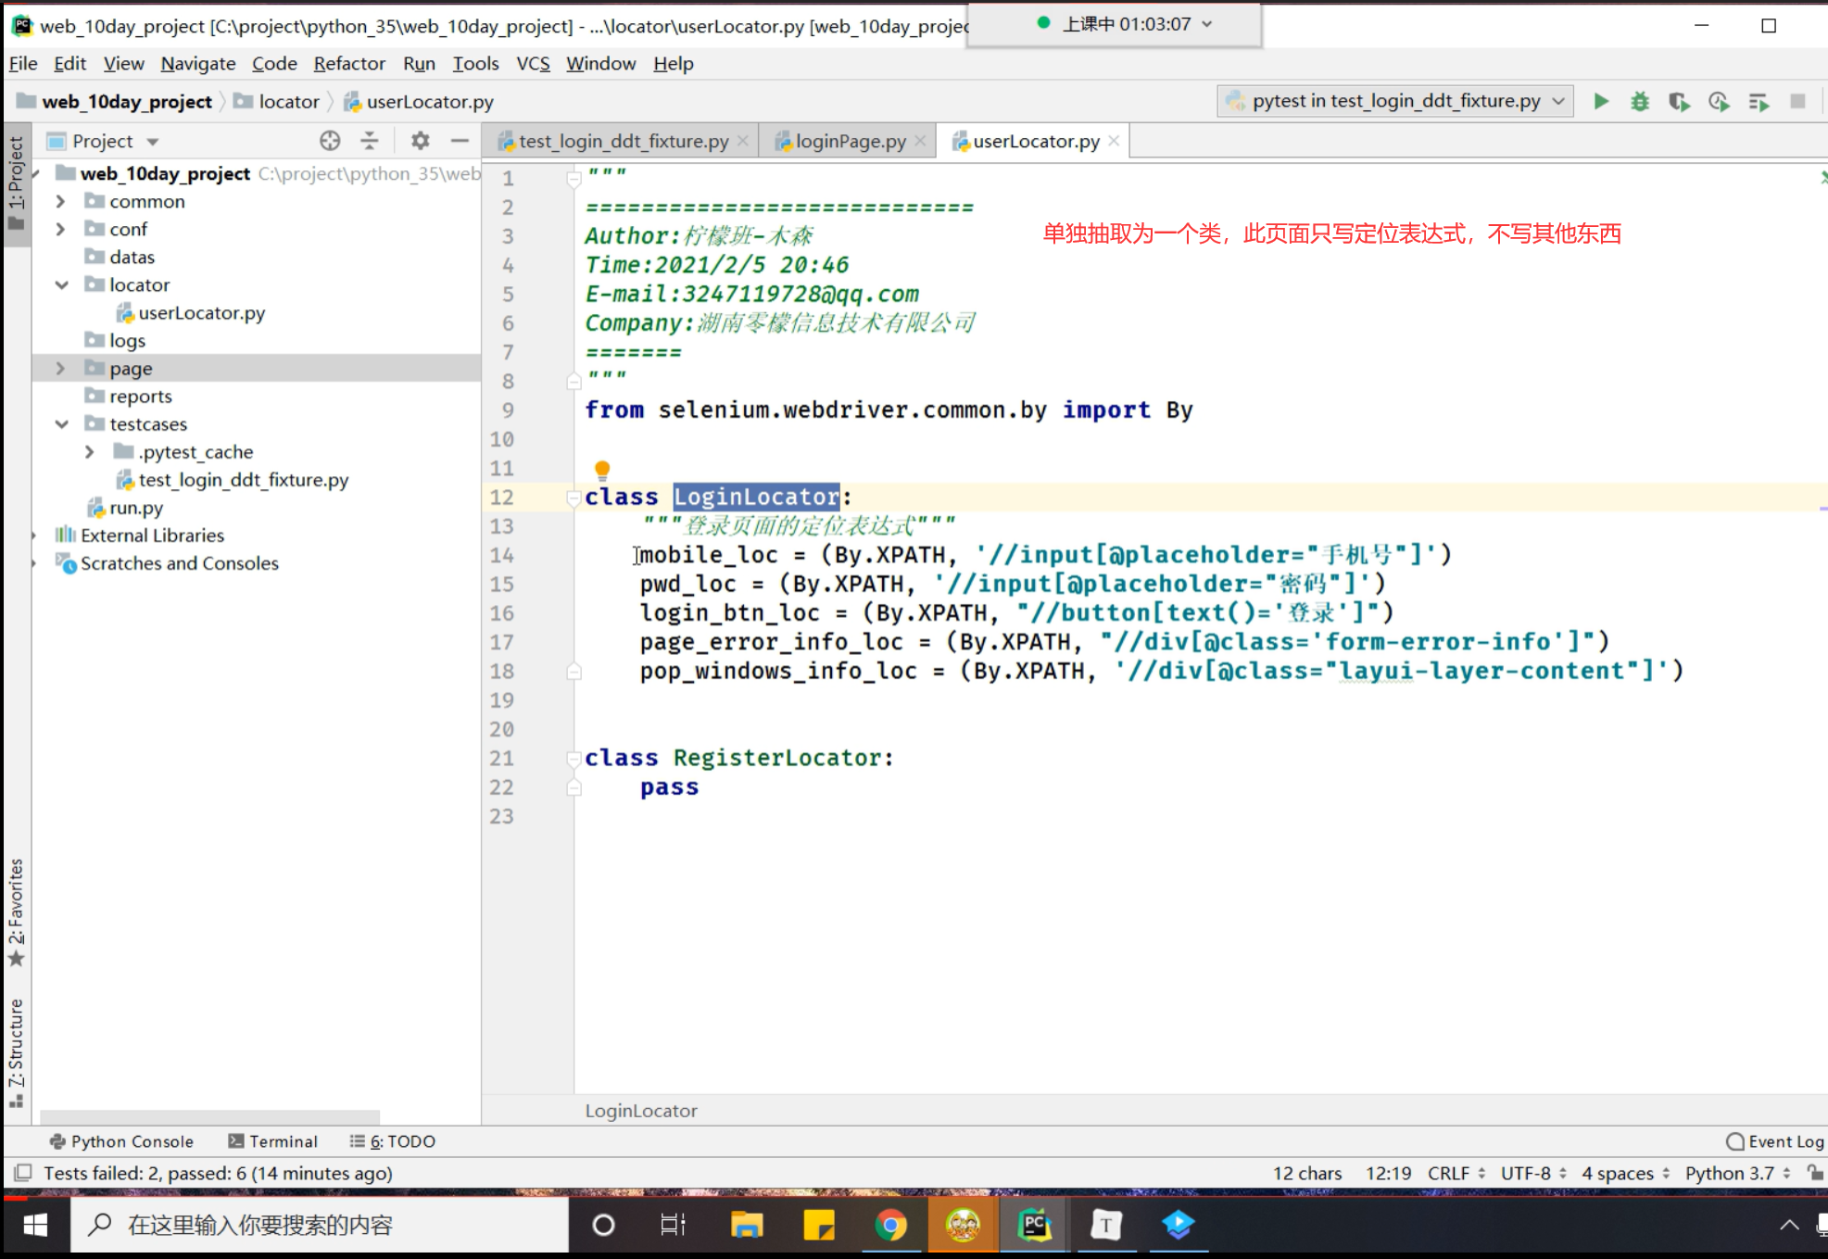The image size is (1828, 1259).
Task: Open the Refactor menu
Action: tap(348, 64)
